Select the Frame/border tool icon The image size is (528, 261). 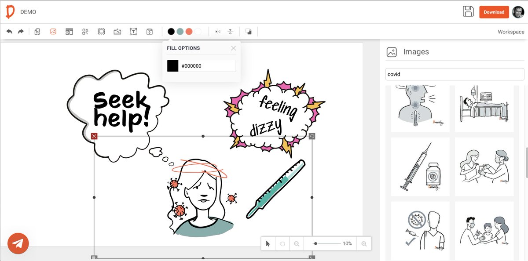[101, 31]
